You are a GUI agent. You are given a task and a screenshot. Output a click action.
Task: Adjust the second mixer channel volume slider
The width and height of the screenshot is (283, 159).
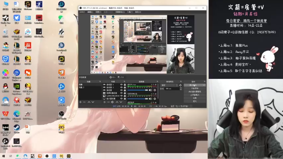pyautogui.click(x=138, y=99)
